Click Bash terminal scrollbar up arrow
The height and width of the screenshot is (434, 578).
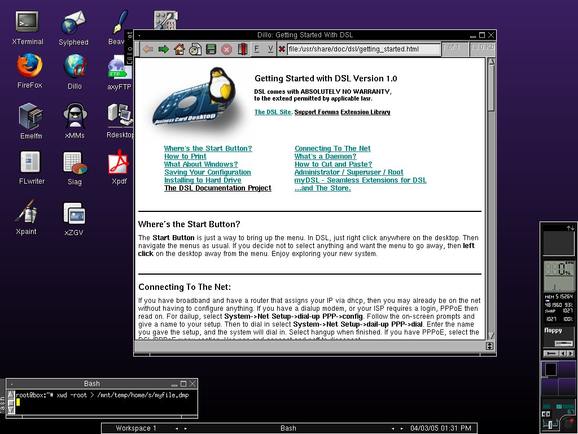11,394
